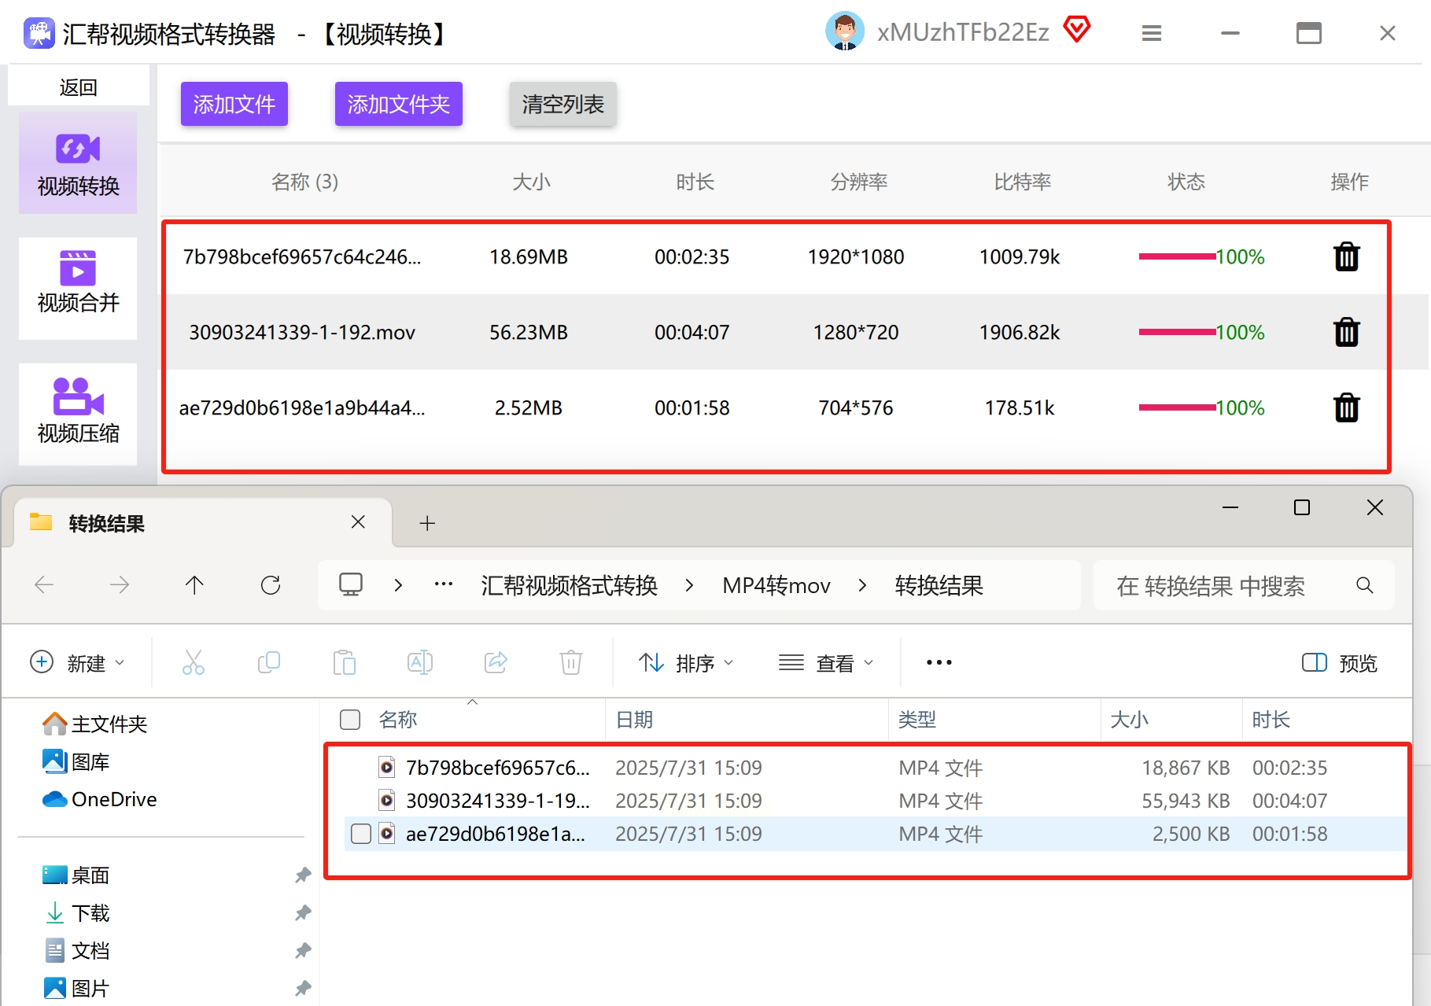Click the 添加文件 button
Image resolution: width=1431 pixels, height=1006 pixels.
tap(234, 104)
